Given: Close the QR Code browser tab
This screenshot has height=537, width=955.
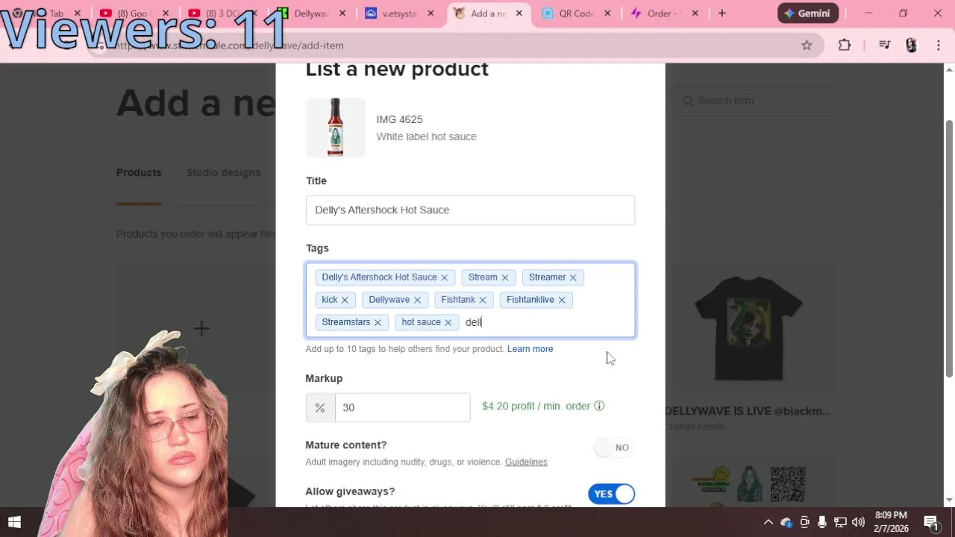Looking at the screenshot, I should click(x=607, y=13).
